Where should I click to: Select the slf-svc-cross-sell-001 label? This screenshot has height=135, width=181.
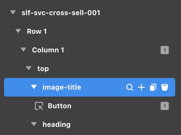click(x=61, y=13)
